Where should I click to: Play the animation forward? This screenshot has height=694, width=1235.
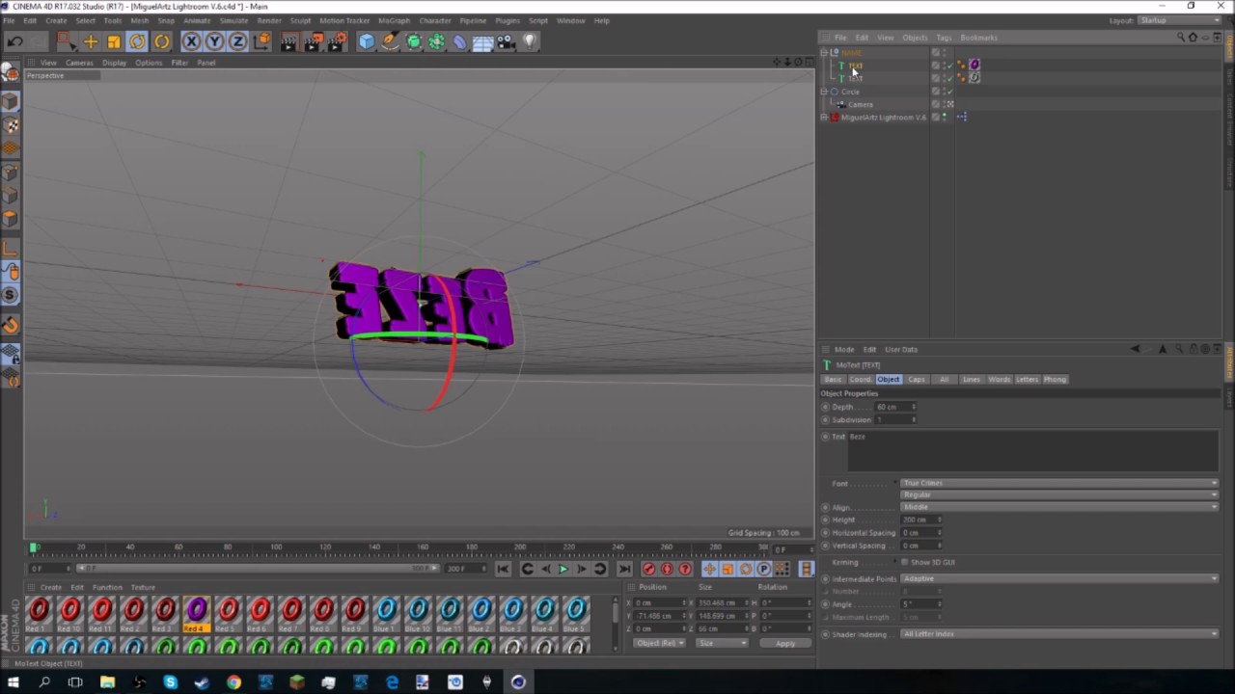pyautogui.click(x=563, y=569)
